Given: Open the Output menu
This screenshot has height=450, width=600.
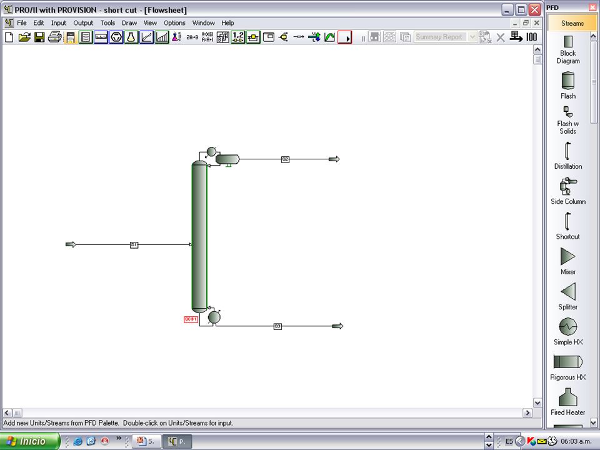Looking at the screenshot, I should 83,23.
